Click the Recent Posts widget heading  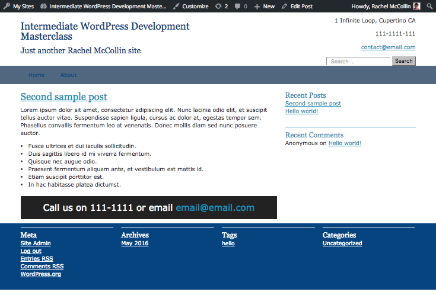[x=305, y=95]
